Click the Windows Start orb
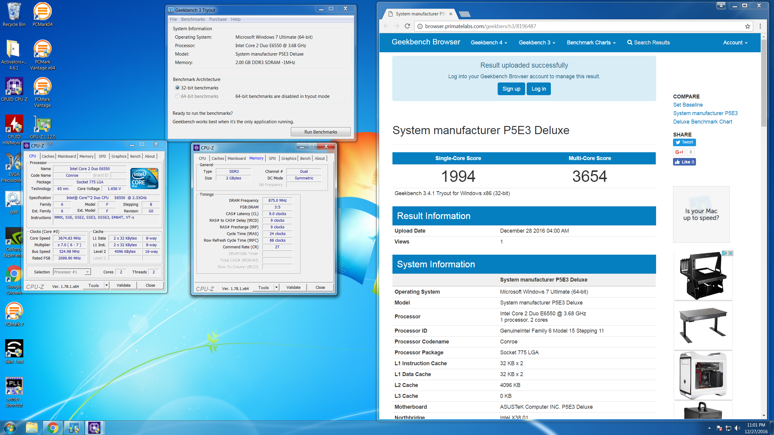 (10, 428)
